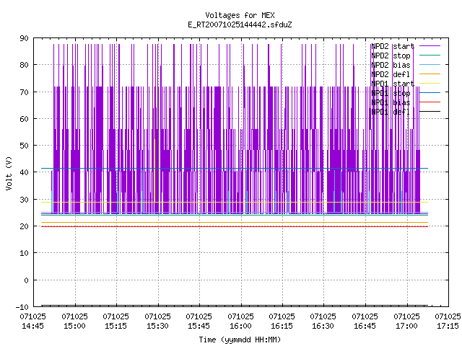Click the 'NPD2 start' legend label

(x=393, y=46)
